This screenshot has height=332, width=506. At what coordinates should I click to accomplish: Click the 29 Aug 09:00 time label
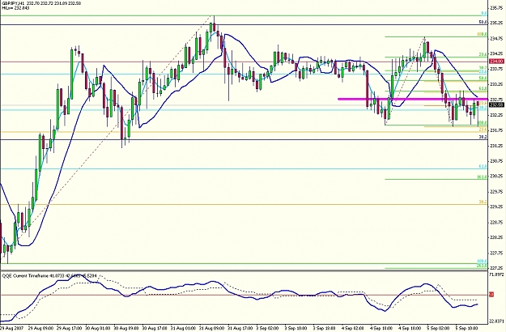coord(40,328)
